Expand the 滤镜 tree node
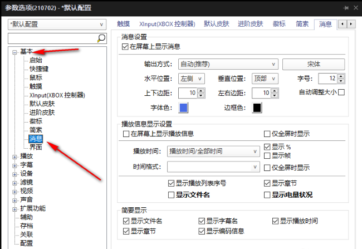The width and height of the screenshot is (362, 249). (x=14, y=182)
